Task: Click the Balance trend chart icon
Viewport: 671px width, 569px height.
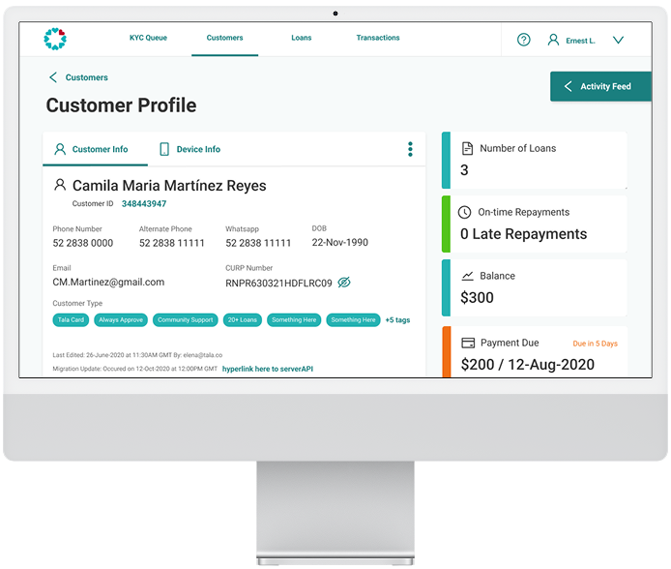Action: (x=467, y=276)
